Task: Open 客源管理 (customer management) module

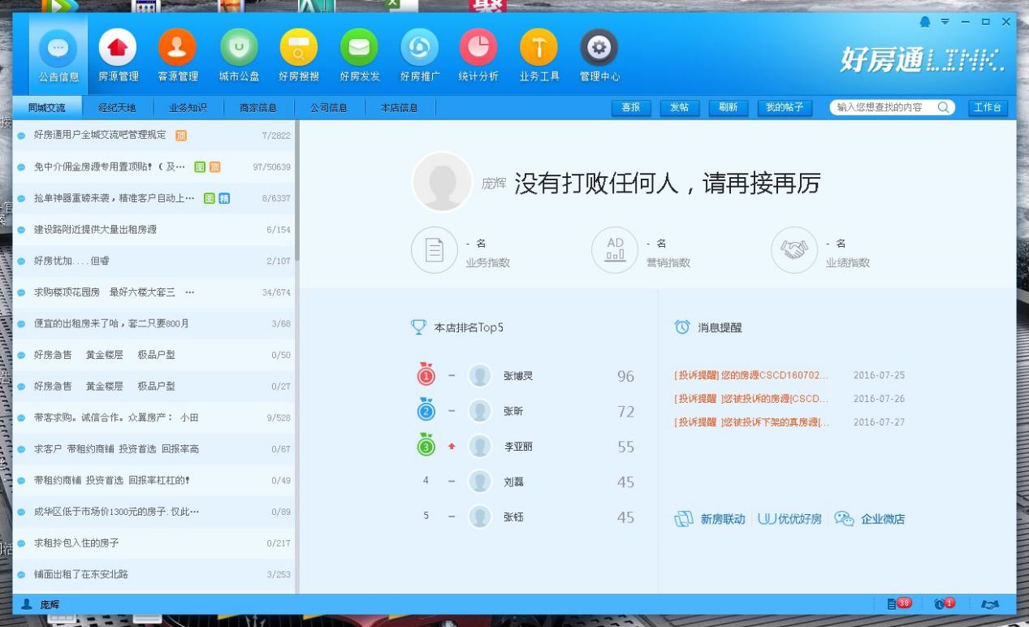Action: pos(177,49)
